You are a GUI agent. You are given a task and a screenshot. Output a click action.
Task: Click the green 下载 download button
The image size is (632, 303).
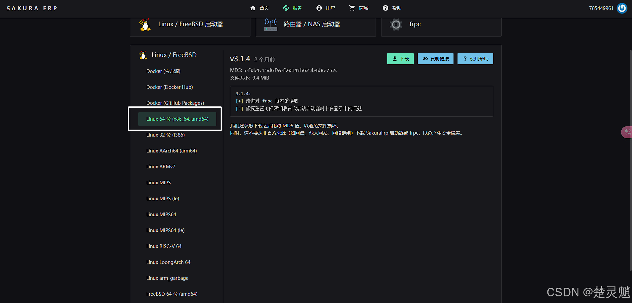coord(400,59)
